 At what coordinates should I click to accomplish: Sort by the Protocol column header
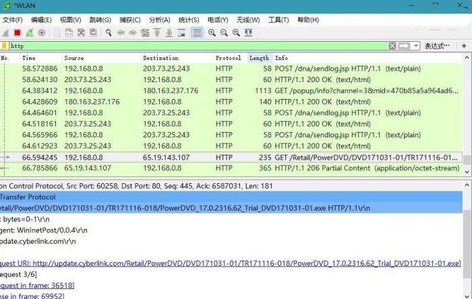(x=231, y=58)
